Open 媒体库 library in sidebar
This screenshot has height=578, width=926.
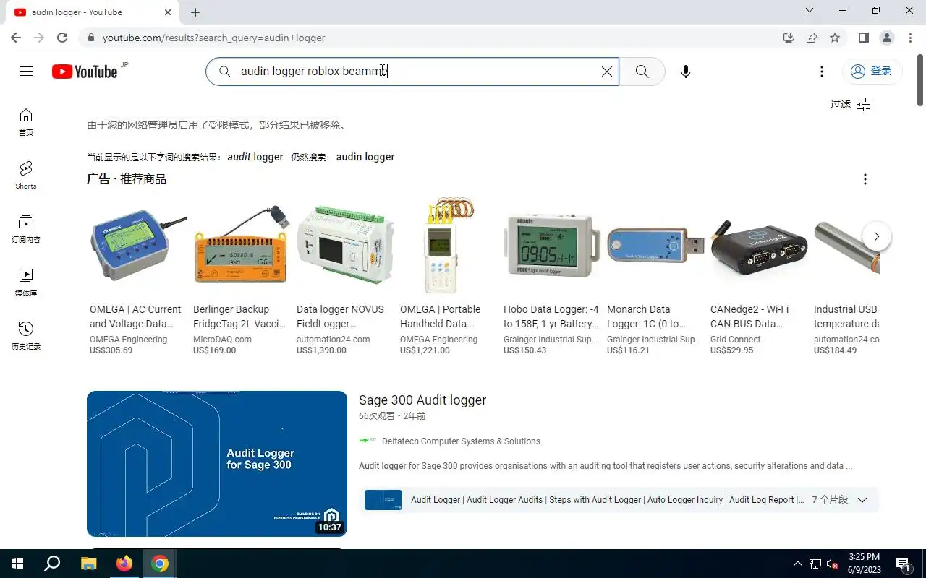tap(26, 282)
